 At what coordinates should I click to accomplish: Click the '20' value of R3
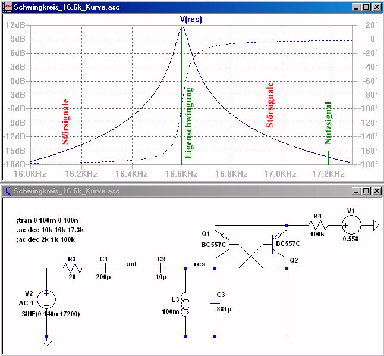click(72, 277)
